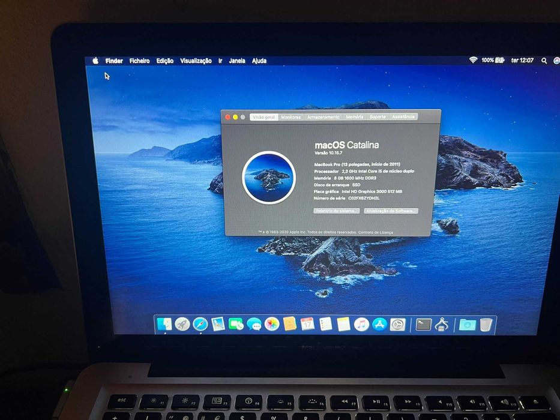Open Finder from the Dock
The height and width of the screenshot is (420, 560).
pos(164,324)
